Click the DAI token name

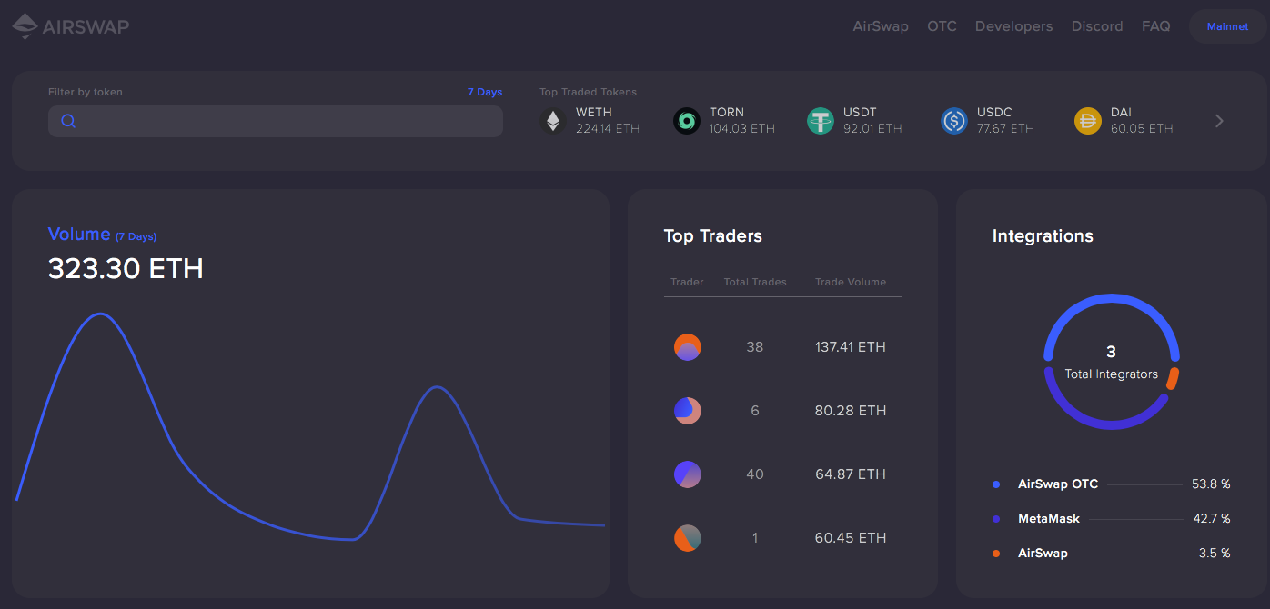coord(1121,113)
